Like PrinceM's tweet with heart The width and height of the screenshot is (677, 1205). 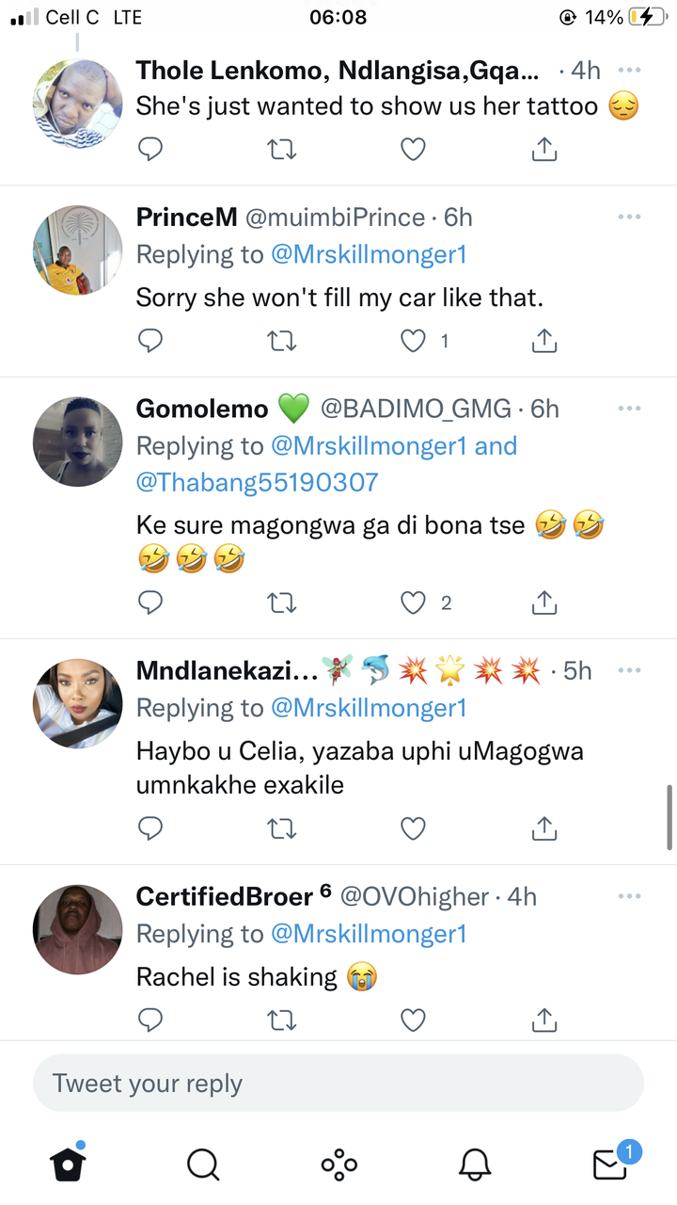point(414,341)
